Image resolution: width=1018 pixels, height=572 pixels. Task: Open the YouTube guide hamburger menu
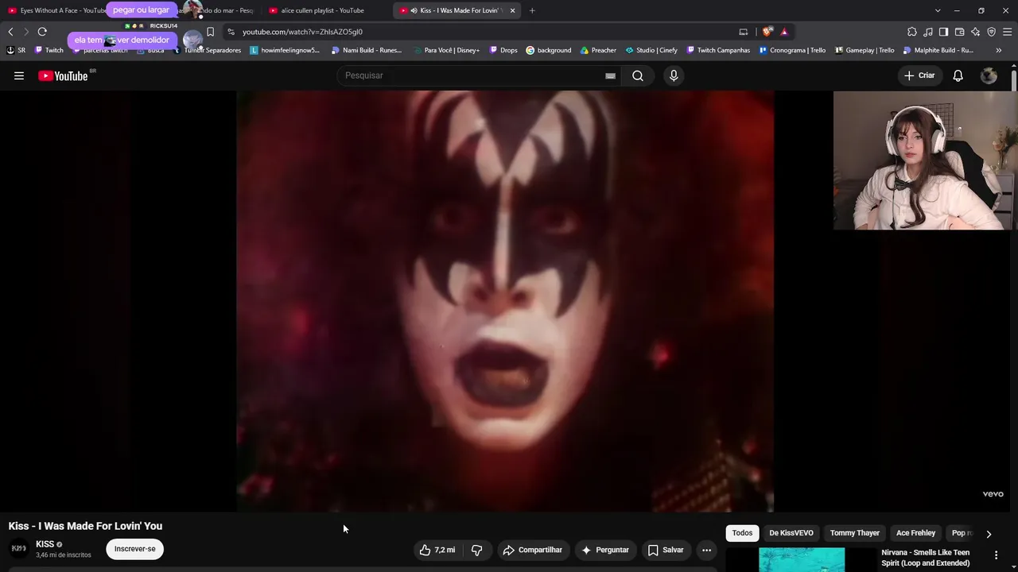click(x=19, y=75)
